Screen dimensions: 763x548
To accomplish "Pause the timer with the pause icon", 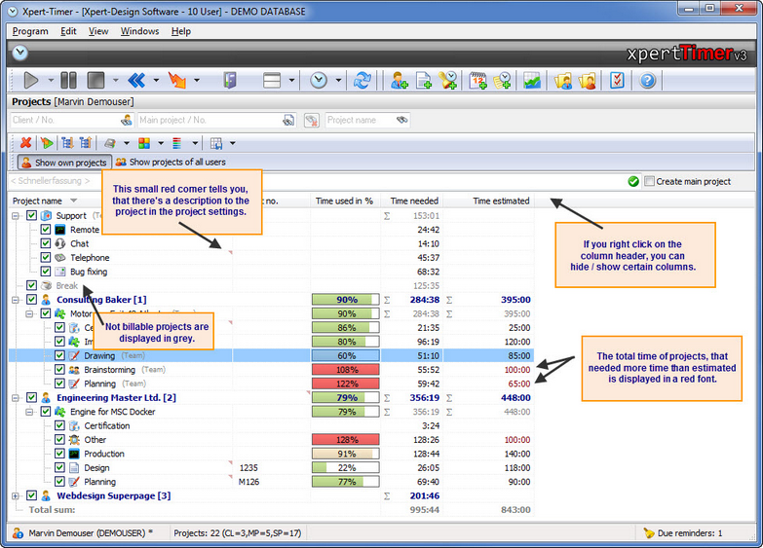I will [x=68, y=80].
